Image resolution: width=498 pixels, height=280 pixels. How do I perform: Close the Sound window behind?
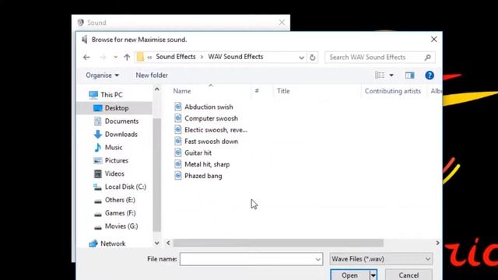tap(282, 23)
